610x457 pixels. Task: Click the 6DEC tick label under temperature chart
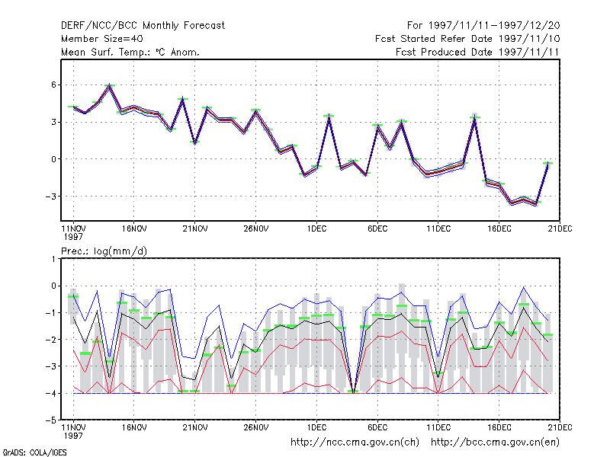click(377, 228)
